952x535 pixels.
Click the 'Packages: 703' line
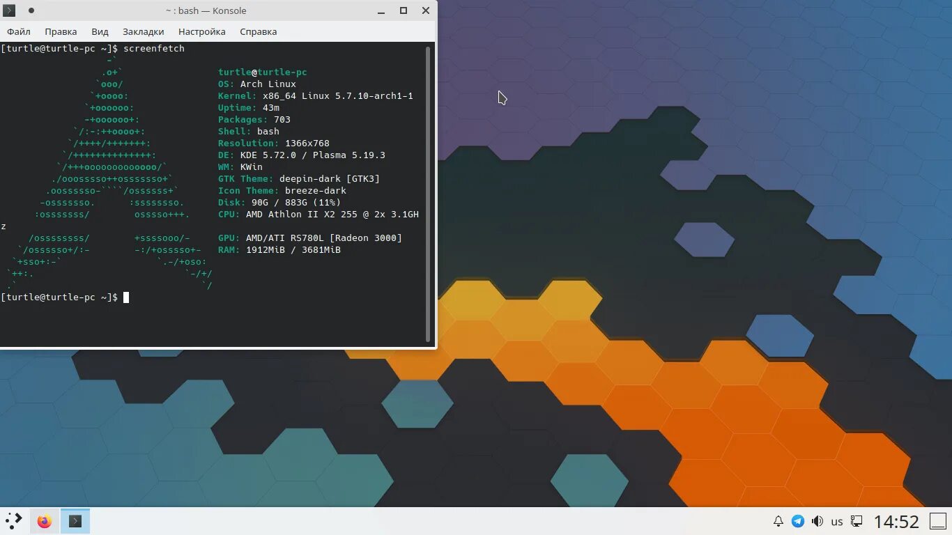pos(254,120)
